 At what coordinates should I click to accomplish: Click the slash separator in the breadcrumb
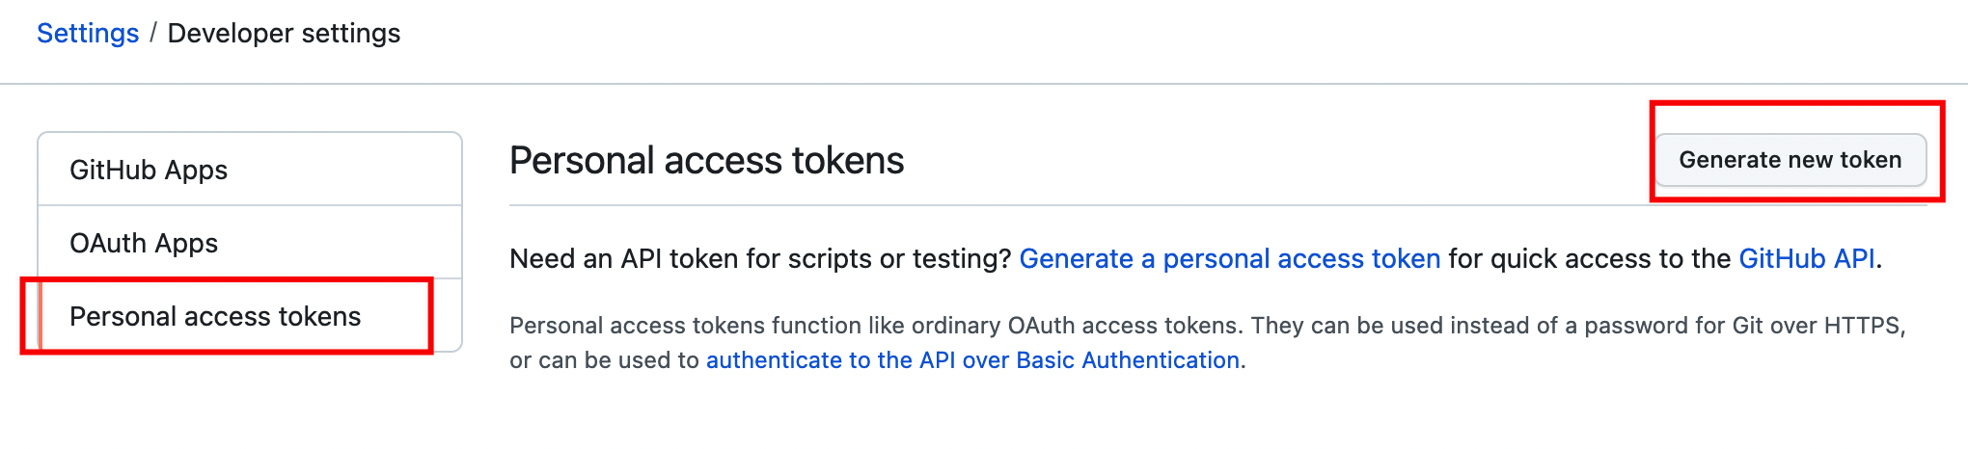[x=153, y=34]
